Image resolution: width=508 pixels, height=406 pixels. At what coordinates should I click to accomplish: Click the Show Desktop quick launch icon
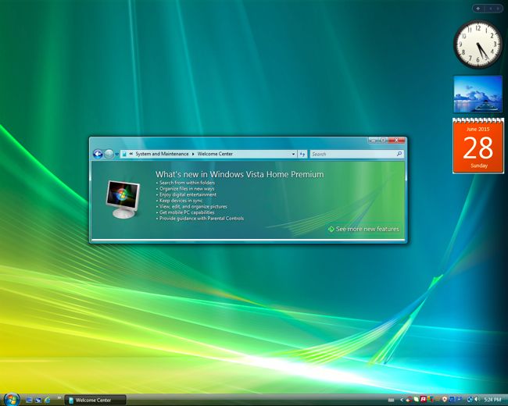(x=29, y=400)
